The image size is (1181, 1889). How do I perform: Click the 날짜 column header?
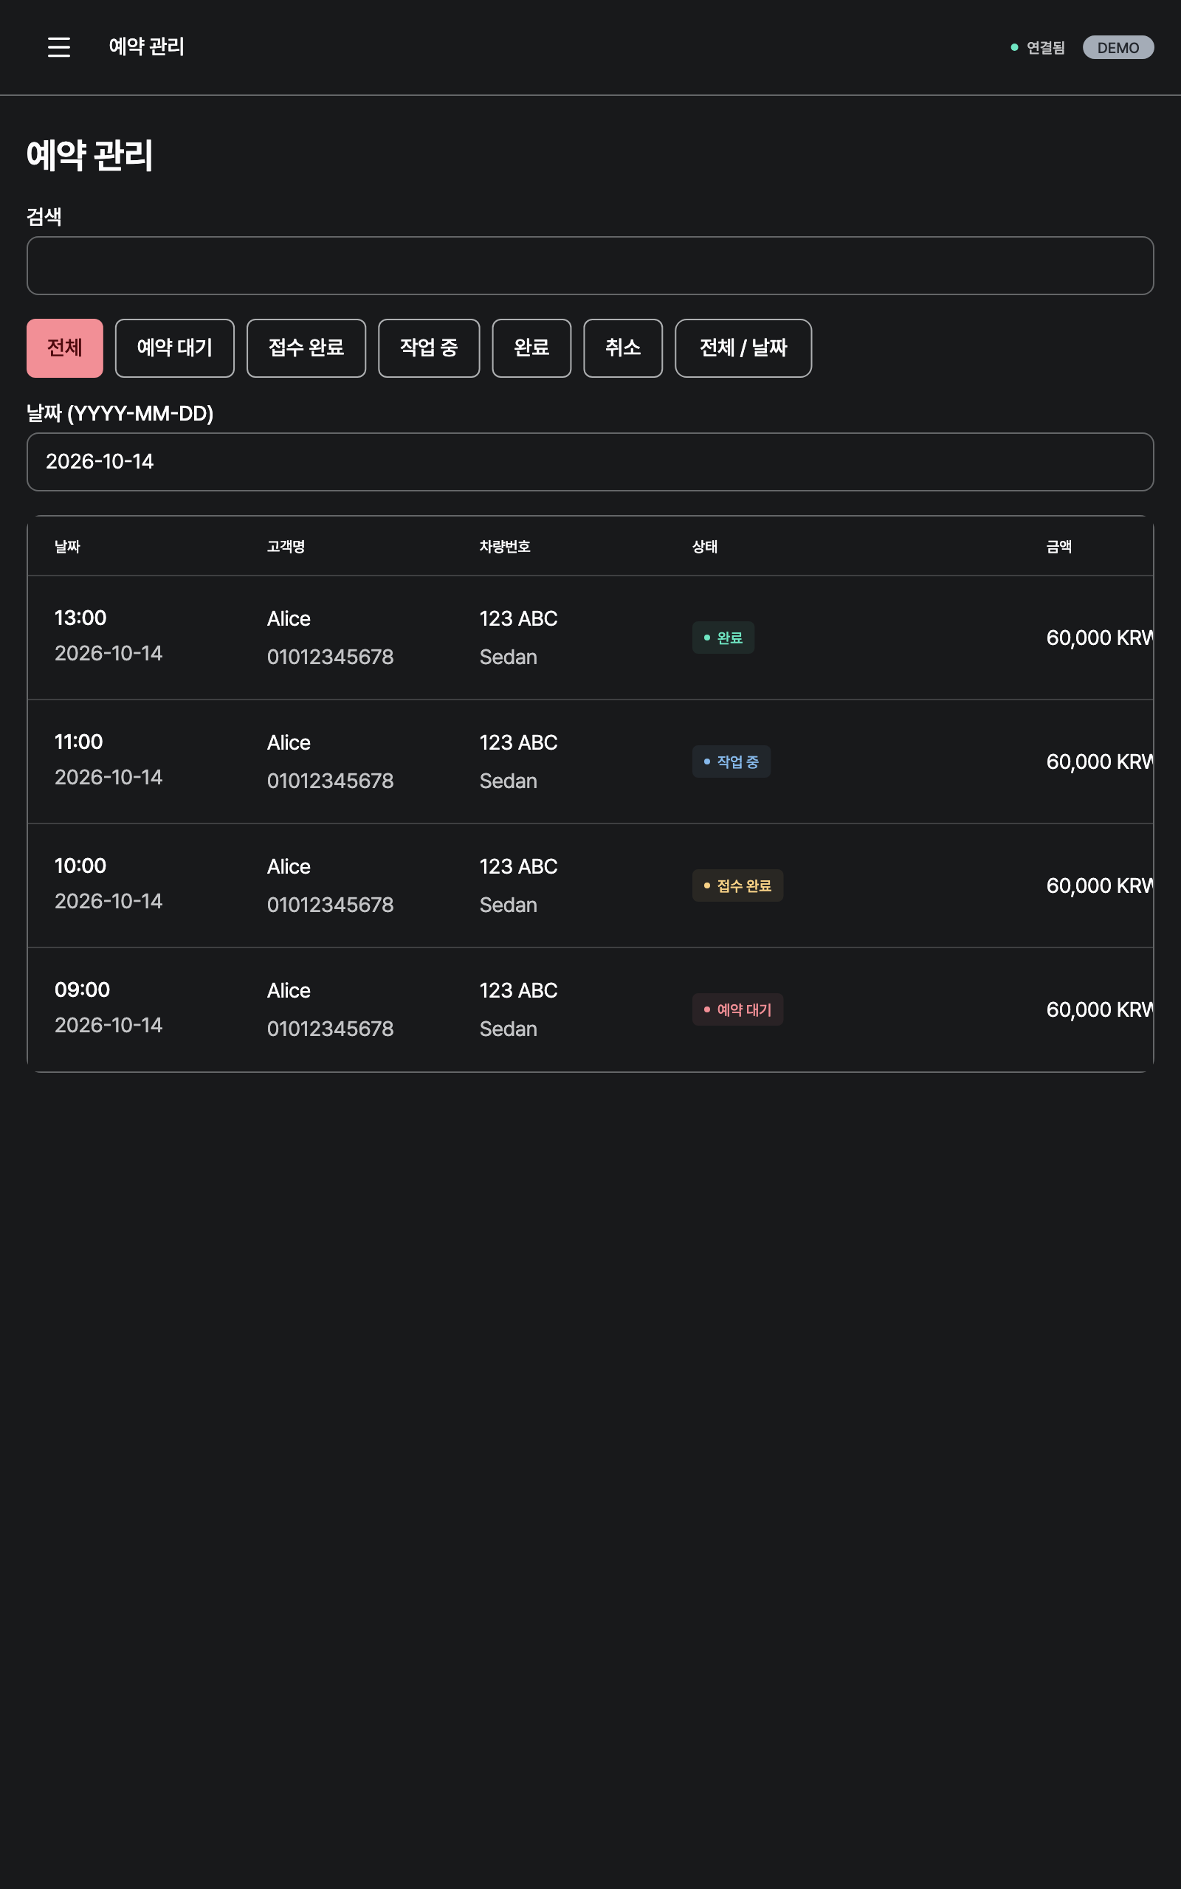(67, 546)
